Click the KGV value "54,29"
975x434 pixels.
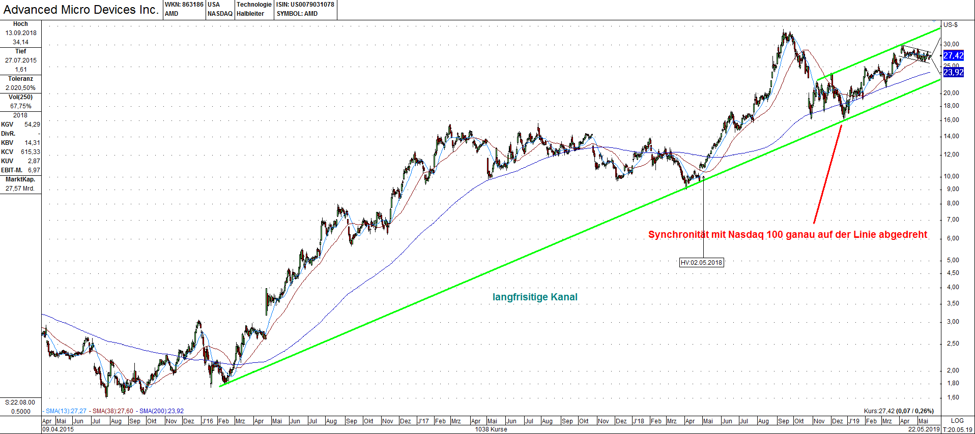coord(32,125)
